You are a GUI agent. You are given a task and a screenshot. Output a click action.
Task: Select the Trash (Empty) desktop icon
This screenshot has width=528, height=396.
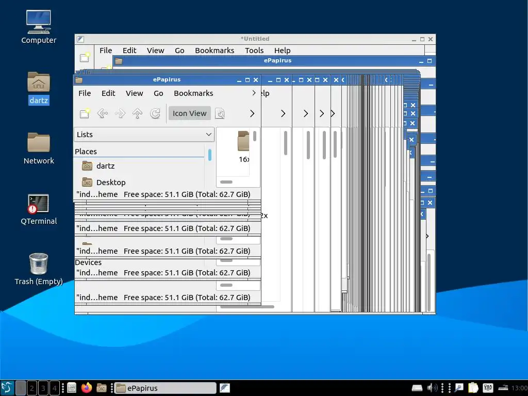tap(39, 269)
